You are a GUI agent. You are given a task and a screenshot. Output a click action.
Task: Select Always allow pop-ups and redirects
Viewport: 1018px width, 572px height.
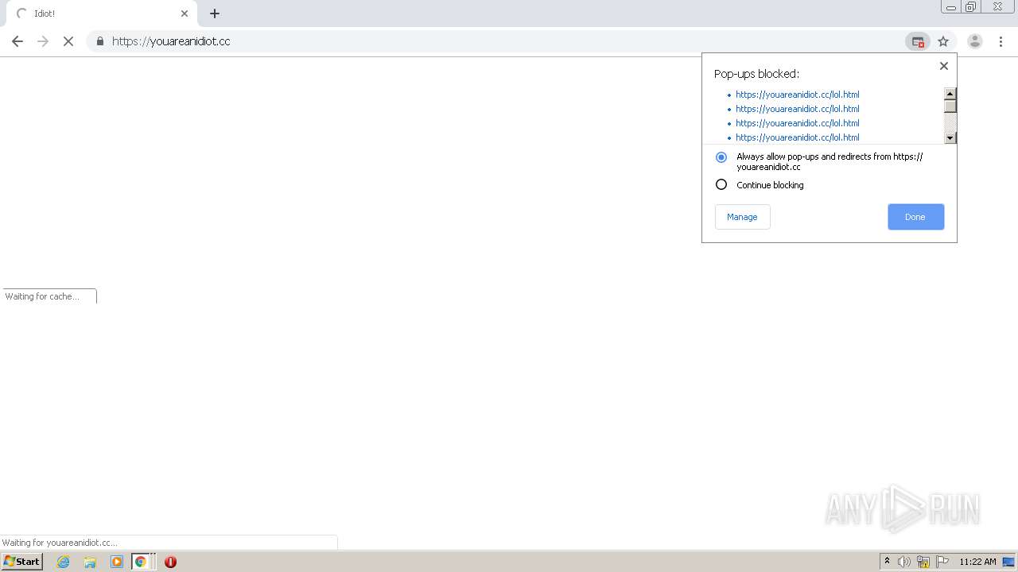click(721, 157)
